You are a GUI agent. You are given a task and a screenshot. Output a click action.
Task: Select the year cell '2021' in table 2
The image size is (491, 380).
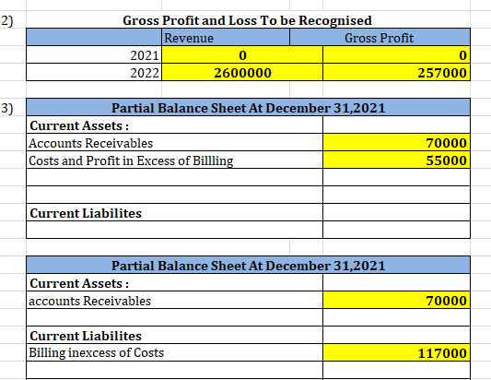coord(94,55)
